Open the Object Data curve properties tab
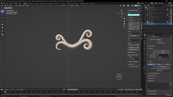 click(144, 68)
